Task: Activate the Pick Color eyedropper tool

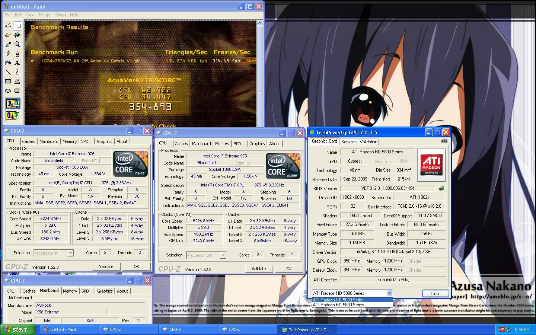Action: [x=8, y=44]
